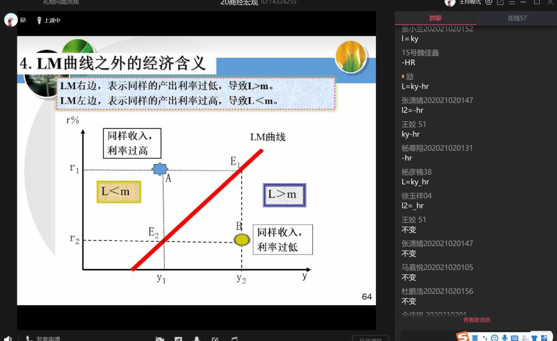Click the E1 label on LM curve
Viewport: 557px width, 341px height.
pyautogui.click(x=235, y=162)
